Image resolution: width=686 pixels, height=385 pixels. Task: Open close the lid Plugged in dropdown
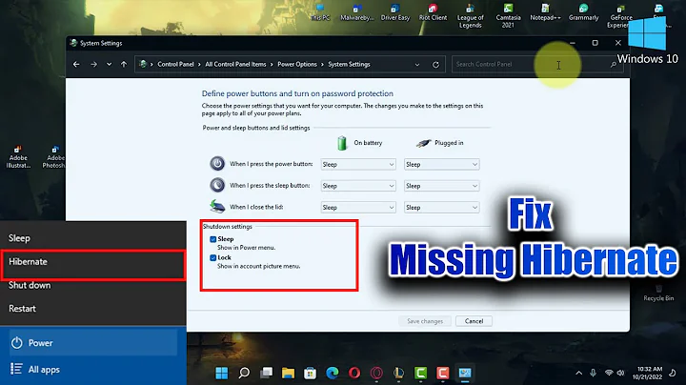point(441,208)
